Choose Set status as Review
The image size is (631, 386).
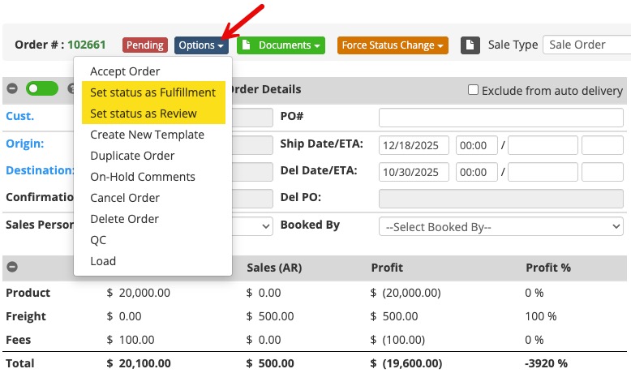[x=143, y=114]
